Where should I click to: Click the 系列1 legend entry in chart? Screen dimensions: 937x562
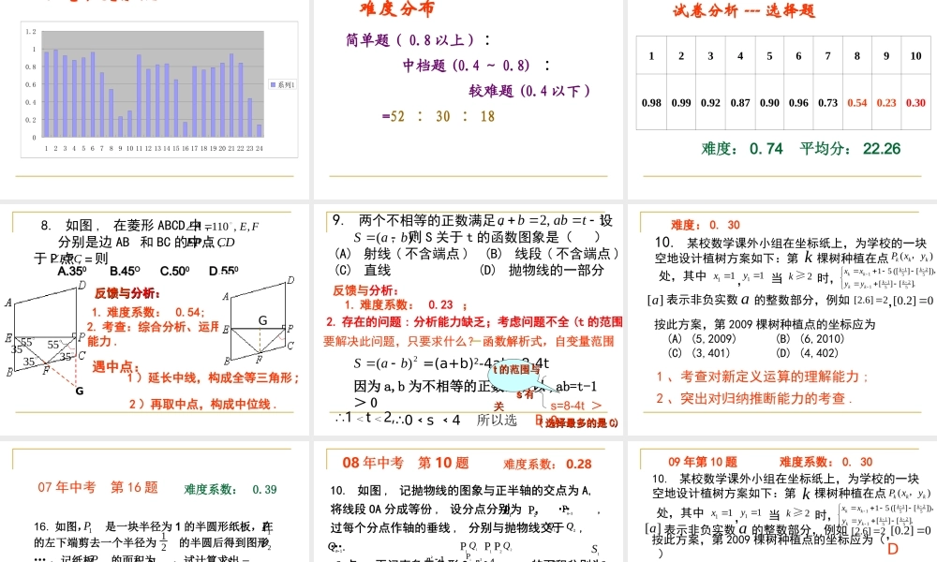click(283, 85)
